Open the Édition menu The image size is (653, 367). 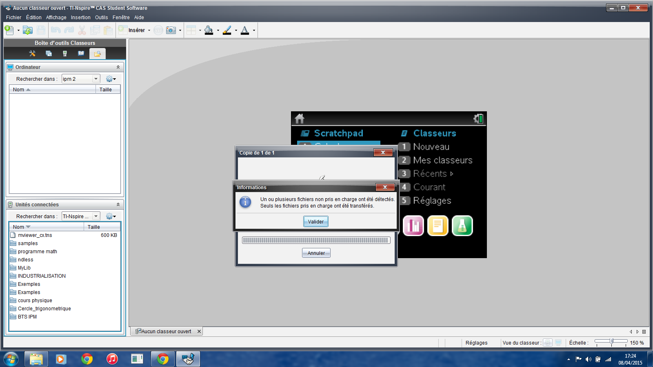(34, 18)
